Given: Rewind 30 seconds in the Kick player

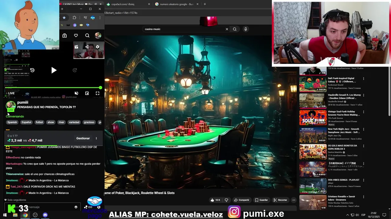Looking at the screenshot, I should tap(32, 70).
